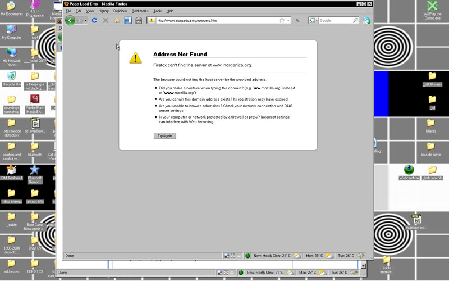
Task: Select the bola de nieve folder
Action: tap(430, 149)
